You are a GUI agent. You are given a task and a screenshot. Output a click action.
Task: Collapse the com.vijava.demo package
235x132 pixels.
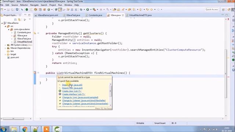8,29
